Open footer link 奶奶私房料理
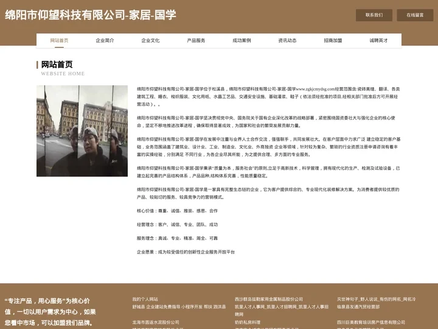Screen dimensions: 438x329 [248, 322]
